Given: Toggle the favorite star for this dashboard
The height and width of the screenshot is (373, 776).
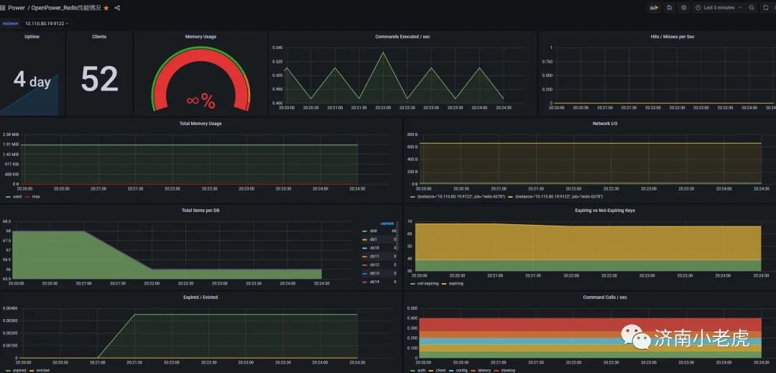Looking at the screenshot, I should tap(106, 8).
